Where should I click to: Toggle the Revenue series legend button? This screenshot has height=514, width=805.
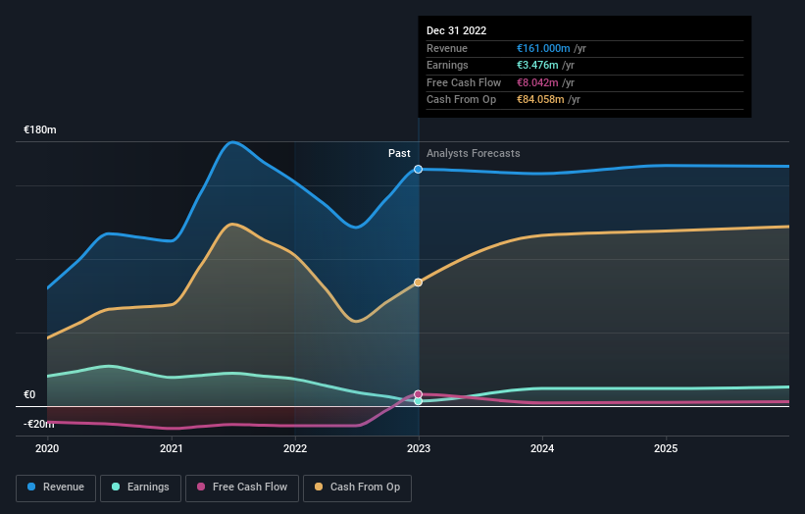[x=56, y=488]
